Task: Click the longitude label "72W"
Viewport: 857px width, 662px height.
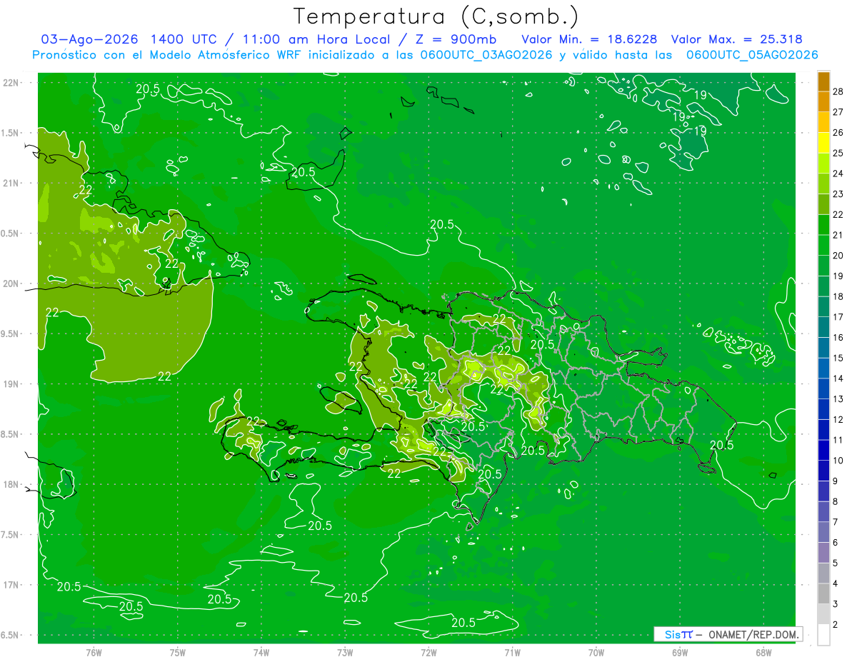Action: pyautogui.click(x=428, y=653)
